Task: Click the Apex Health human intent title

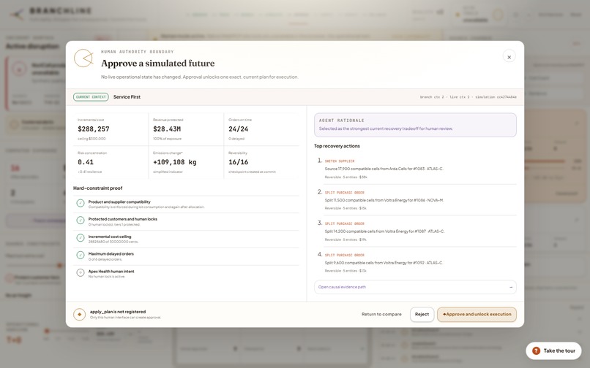Action: (x=111, y=271)
